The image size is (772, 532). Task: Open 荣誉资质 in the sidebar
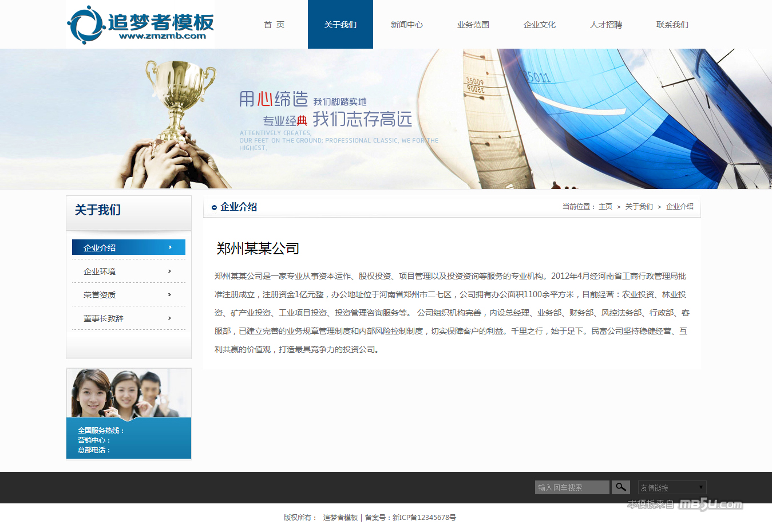click(x=100, y=295)
